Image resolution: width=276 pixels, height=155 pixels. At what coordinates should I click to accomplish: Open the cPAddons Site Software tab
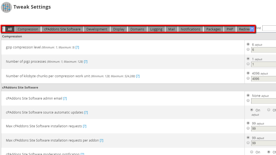pos(62,29)
